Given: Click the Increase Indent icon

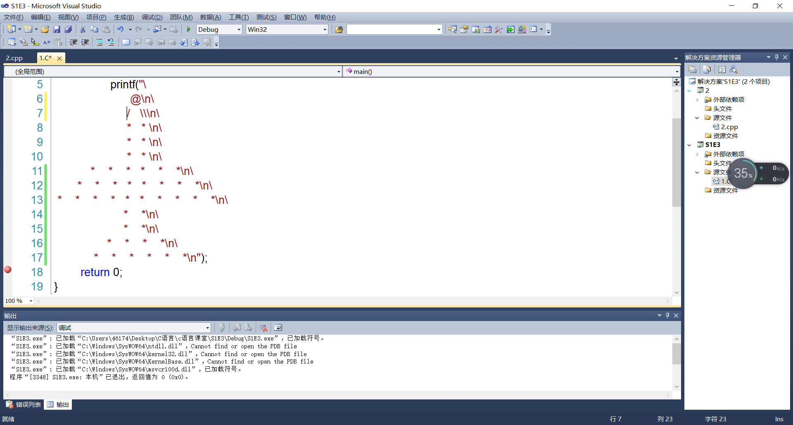Looking at the screenshot, I should (x=85, y=42).
